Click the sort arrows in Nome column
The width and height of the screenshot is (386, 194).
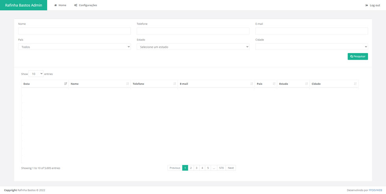127,84
